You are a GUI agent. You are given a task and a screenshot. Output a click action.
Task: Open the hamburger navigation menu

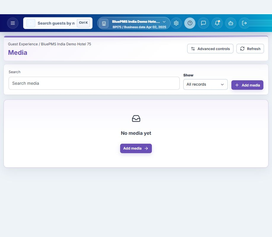coord(13,23)
